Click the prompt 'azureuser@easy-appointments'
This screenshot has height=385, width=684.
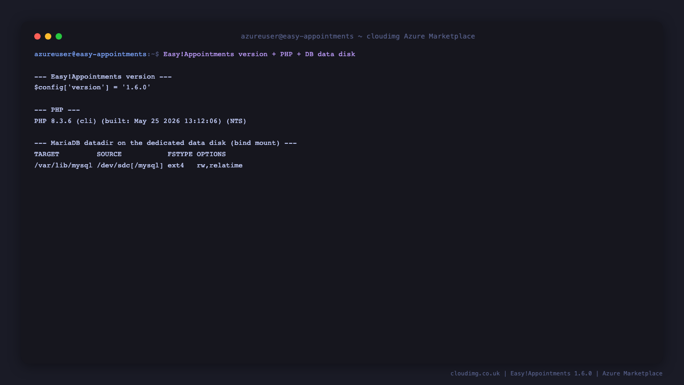point(90,55)
